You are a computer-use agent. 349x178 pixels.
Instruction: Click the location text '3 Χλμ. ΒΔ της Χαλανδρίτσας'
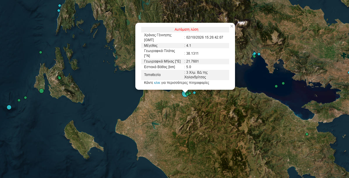pyautogui.click(x=195, y=75)
